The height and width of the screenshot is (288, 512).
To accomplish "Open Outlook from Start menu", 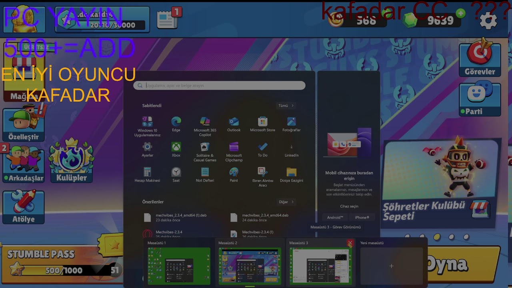I will pos(234,124).
